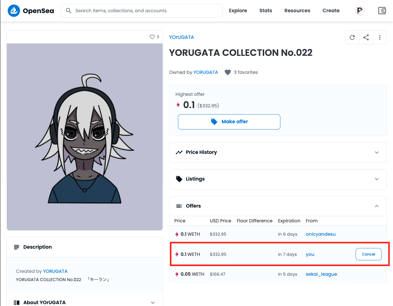
Task: Expand the Listings section
Action: pyautogui.click(x=278, y=179)
